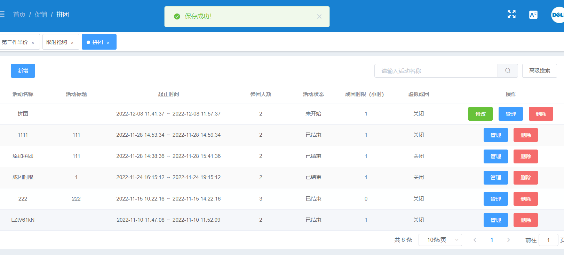564x255 pixels.
Task: Close the 限时抢购 tab
Action: (x=72, y=43)
